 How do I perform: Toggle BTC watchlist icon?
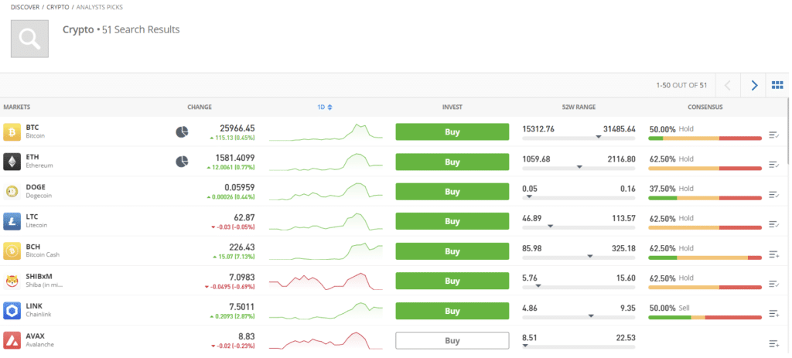click(x=773, y=135)
